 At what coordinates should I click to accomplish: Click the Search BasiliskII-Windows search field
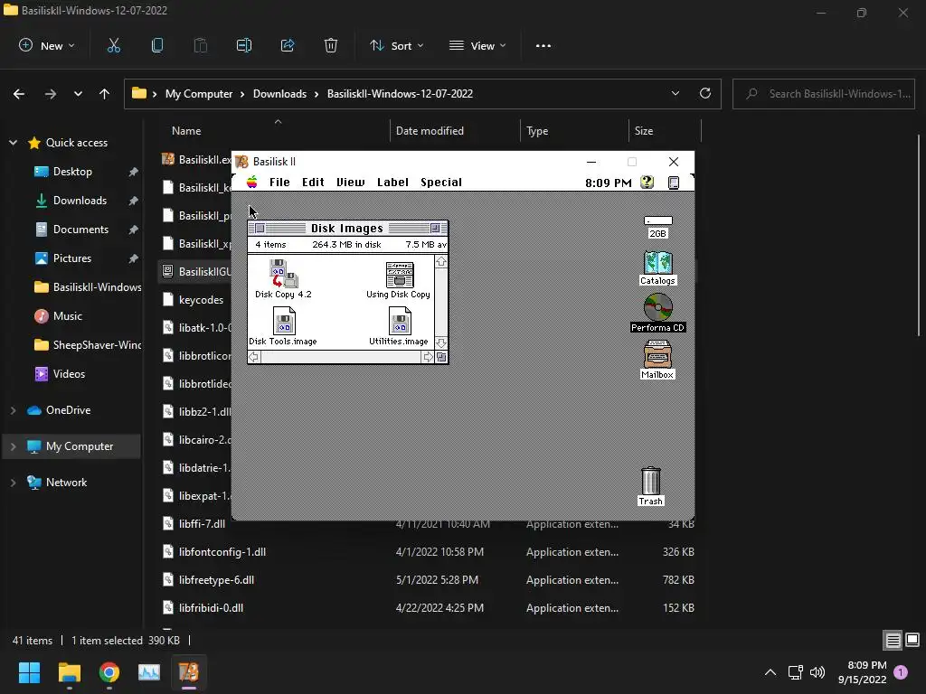pyautogui.click(x=824, y=94)
